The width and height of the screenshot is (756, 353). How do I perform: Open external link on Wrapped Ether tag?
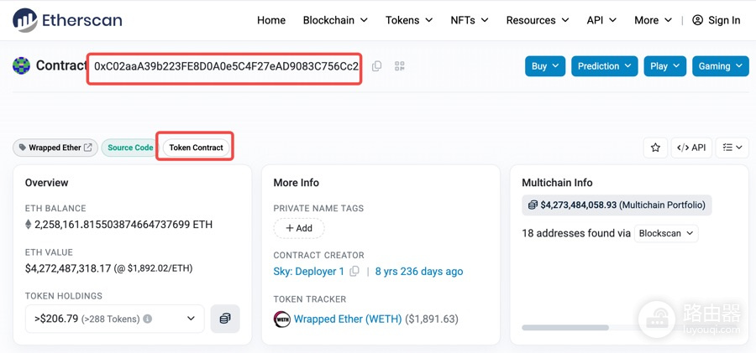[88, 148]
